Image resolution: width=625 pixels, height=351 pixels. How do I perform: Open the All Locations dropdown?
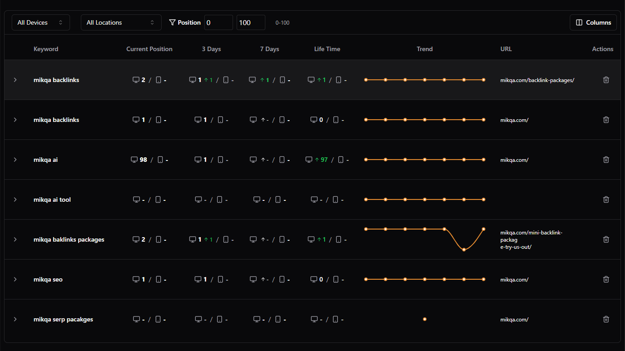121,22
